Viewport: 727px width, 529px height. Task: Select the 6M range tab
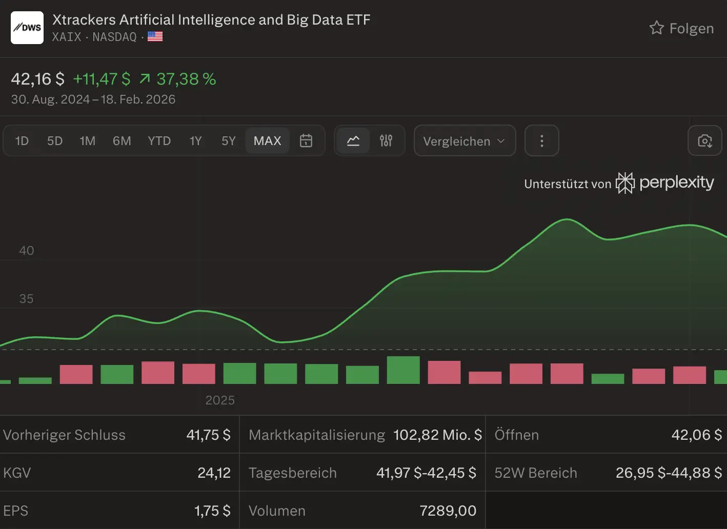point(122,141)
